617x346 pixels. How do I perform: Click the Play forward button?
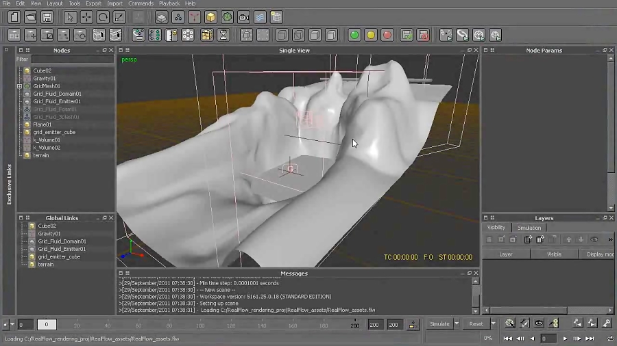pyautogui.click(x=565, y=338)
